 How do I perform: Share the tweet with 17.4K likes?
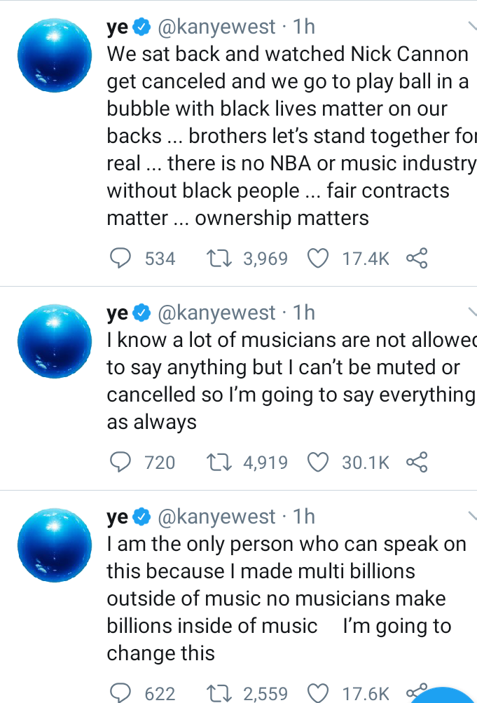pos(417,259)
